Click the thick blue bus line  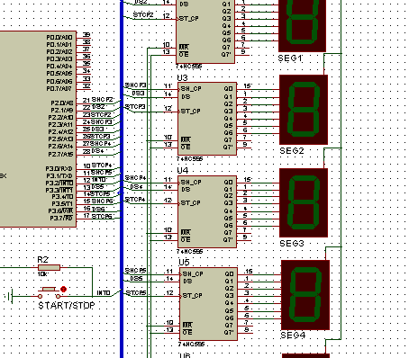tap(122, 179)
